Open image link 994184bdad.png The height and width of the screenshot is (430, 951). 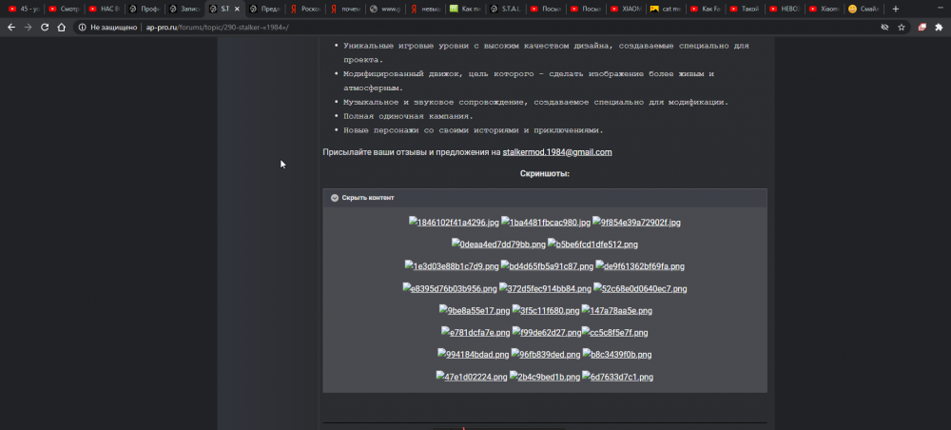[x=473, y=354]
